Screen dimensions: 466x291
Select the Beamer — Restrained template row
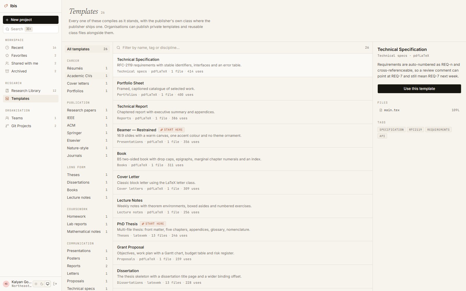(x=243, y=136)
